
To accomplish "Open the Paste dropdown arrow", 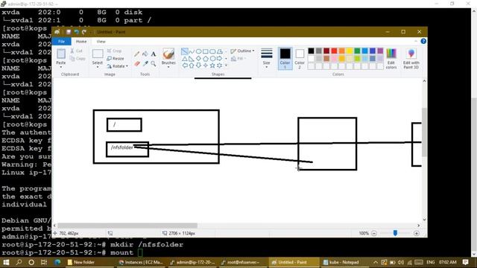I will click(61, 67).
